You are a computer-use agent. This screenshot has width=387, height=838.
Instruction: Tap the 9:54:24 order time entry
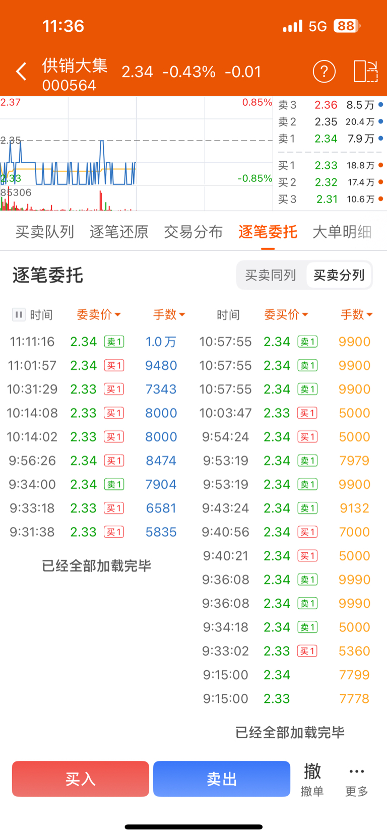225,437
